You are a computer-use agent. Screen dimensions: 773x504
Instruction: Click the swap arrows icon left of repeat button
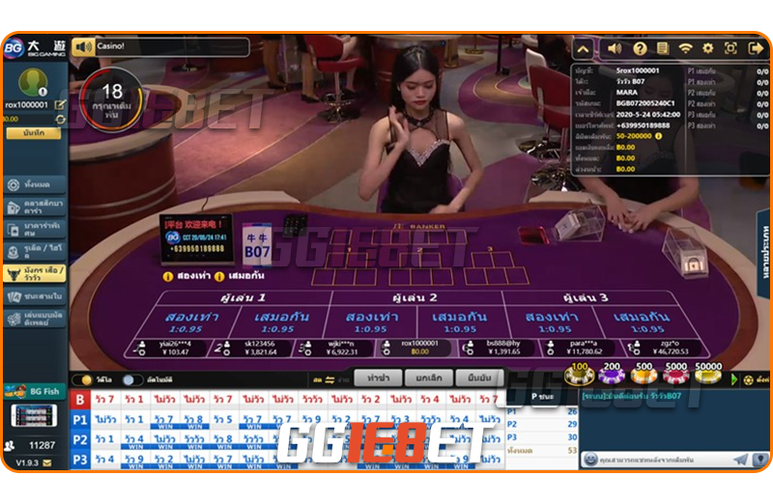pos(329,379)
